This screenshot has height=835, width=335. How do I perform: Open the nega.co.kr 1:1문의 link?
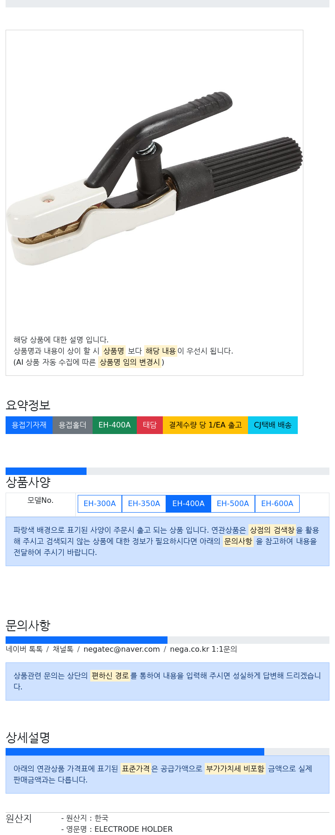click(x=203, y=649)
